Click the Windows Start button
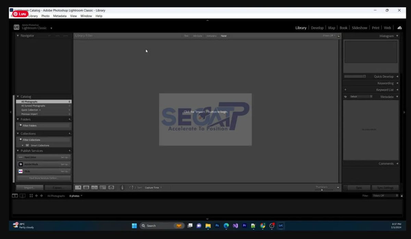This screenshot has width=411, height=239. tap(134, 226)
